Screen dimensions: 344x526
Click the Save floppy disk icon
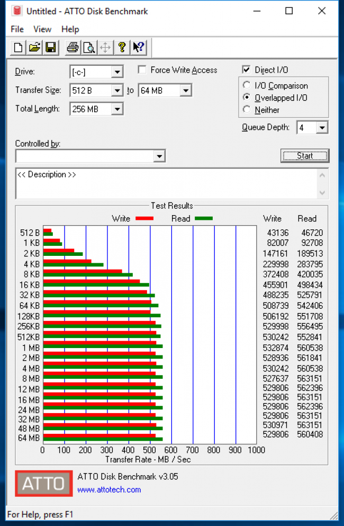[51, 47]
